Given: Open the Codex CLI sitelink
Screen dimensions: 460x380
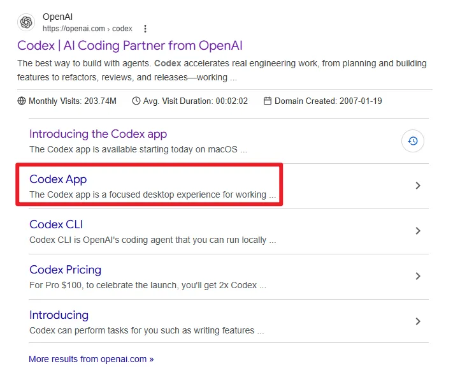Looking at the screenshot, I should [56, 224].
